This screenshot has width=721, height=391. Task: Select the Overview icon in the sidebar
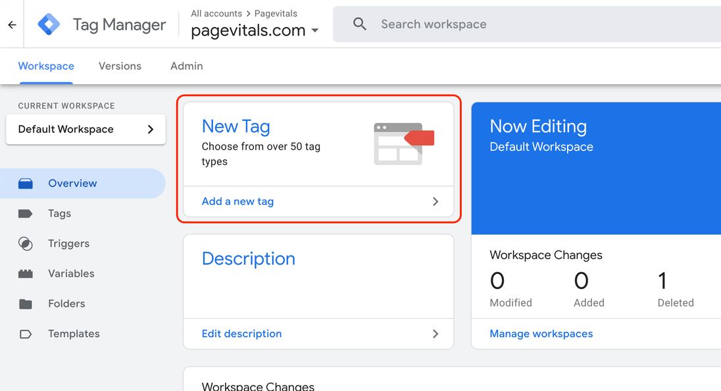point(26,183)
